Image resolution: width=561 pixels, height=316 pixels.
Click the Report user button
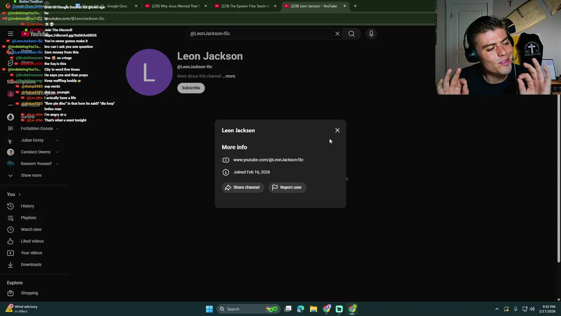pyautogui.click(x=287, y=187)
